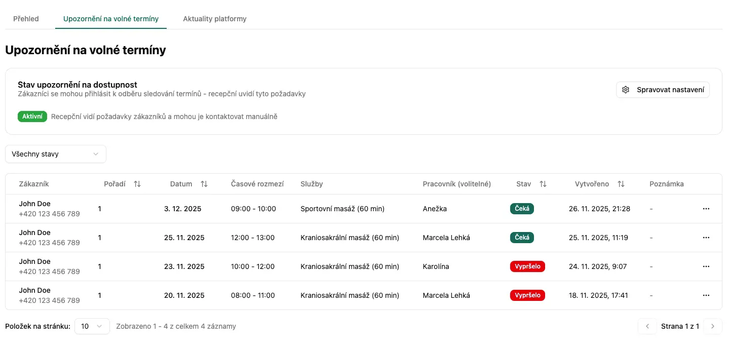Open actions menu for 23. 11. 2025 row
Image resolution: width=729 pixels, height=348 pixels.
pos(706,266)
